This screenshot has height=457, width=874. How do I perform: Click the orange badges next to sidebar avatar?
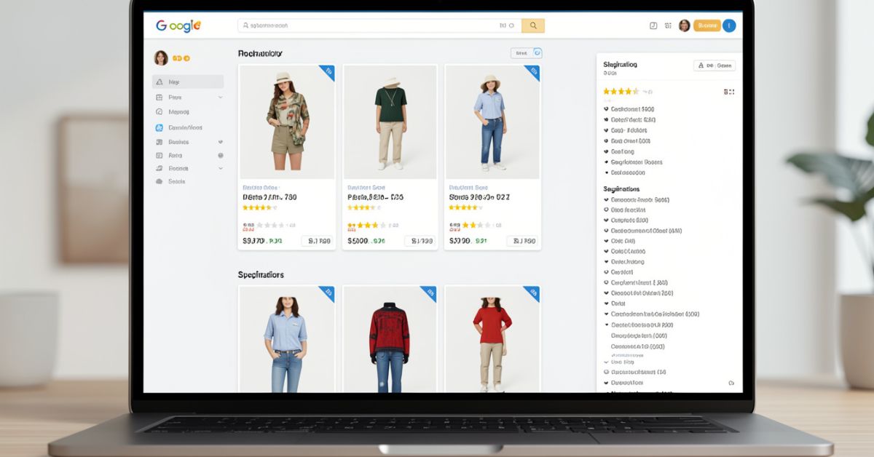181,58
